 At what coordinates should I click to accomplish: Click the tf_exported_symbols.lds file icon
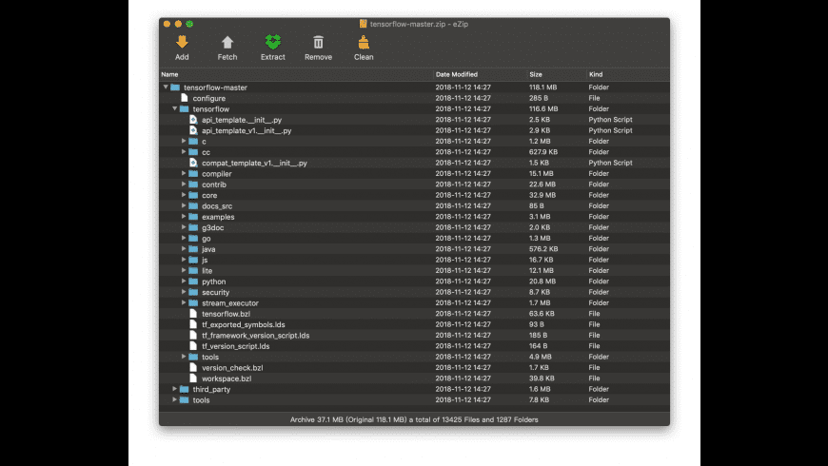pos(193,324)
